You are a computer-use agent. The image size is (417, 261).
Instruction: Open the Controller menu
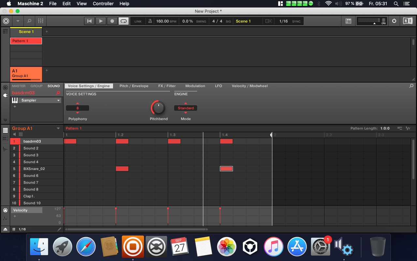click(x=103, y=4)
